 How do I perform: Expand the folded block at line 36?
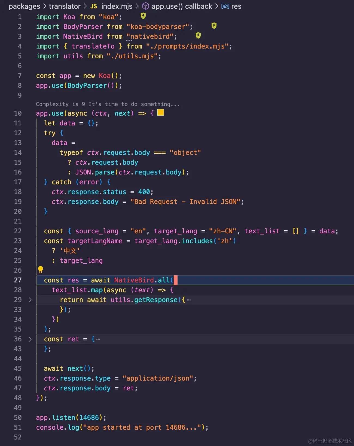[30, 339]
